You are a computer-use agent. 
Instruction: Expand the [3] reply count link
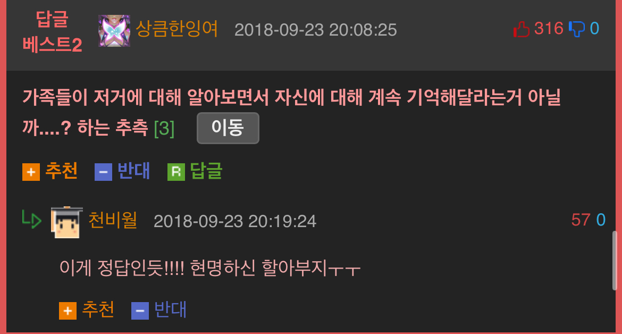click(164, 128)
